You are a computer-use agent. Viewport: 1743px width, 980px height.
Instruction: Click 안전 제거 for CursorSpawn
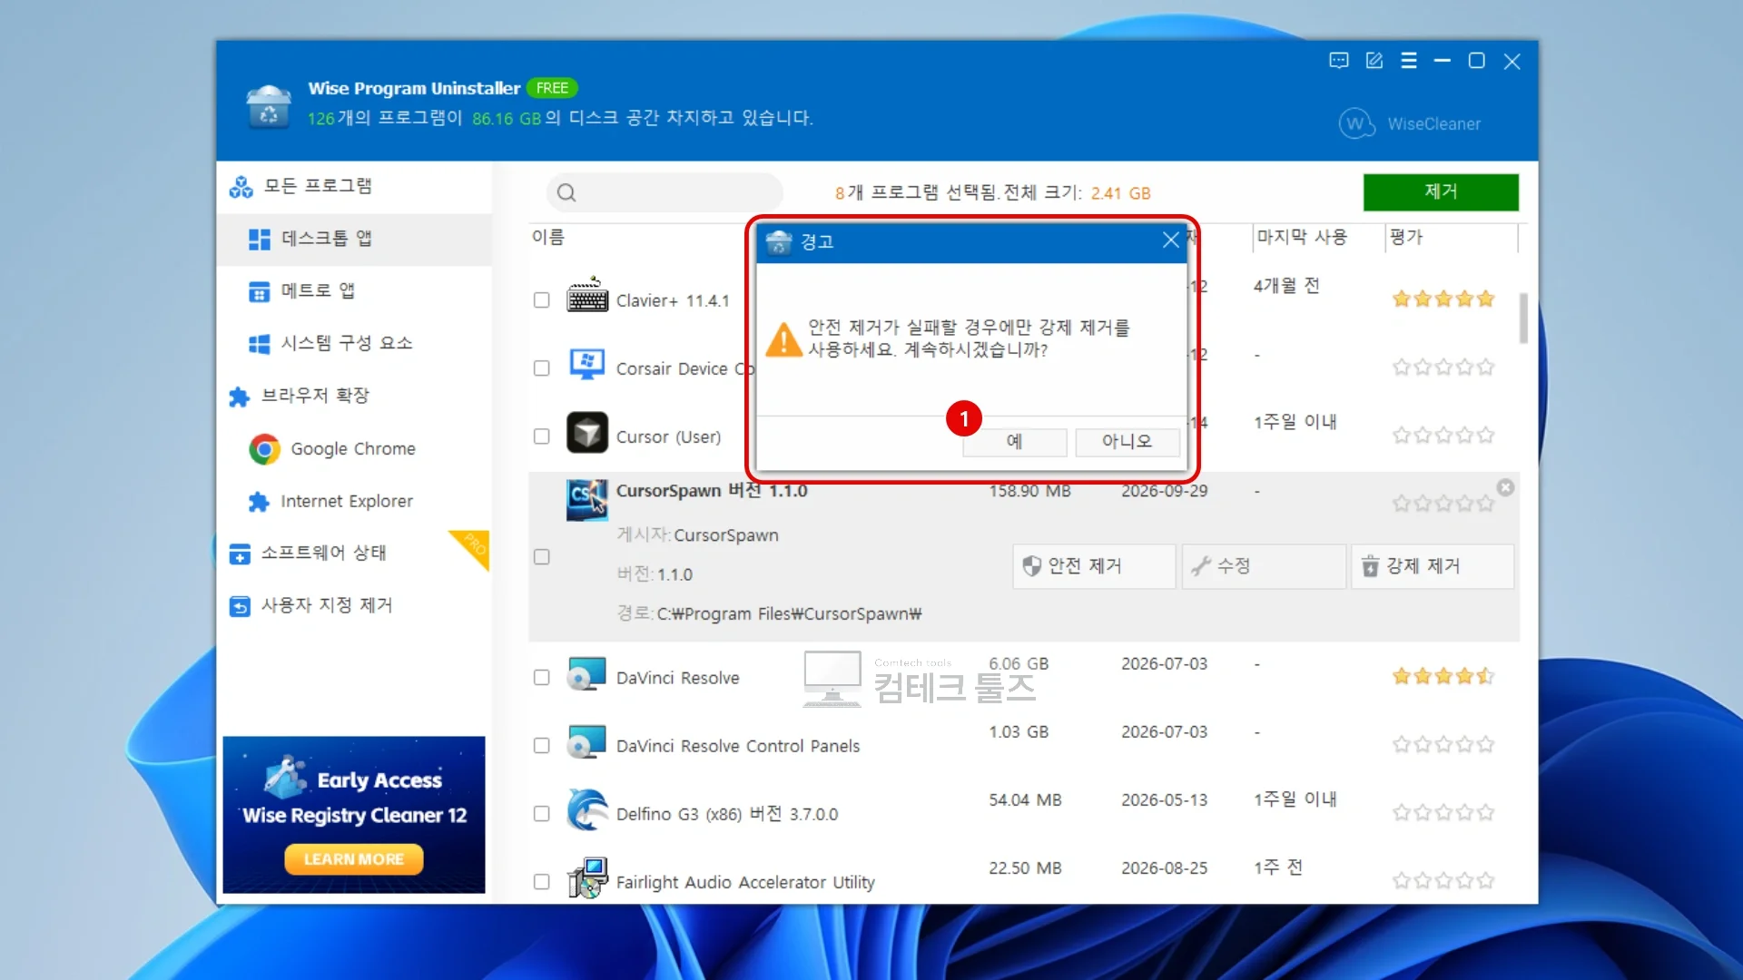(x=1094, y=566)
